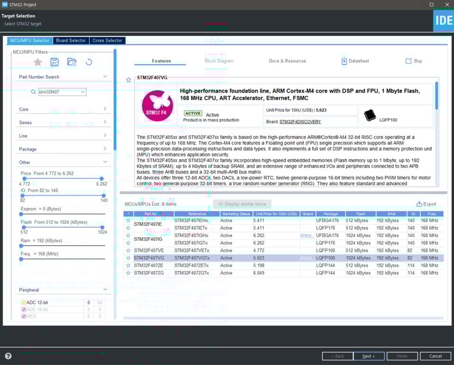Click the Export list icon
The width and height of the screenshot is (454, 365).
point(419,204)
